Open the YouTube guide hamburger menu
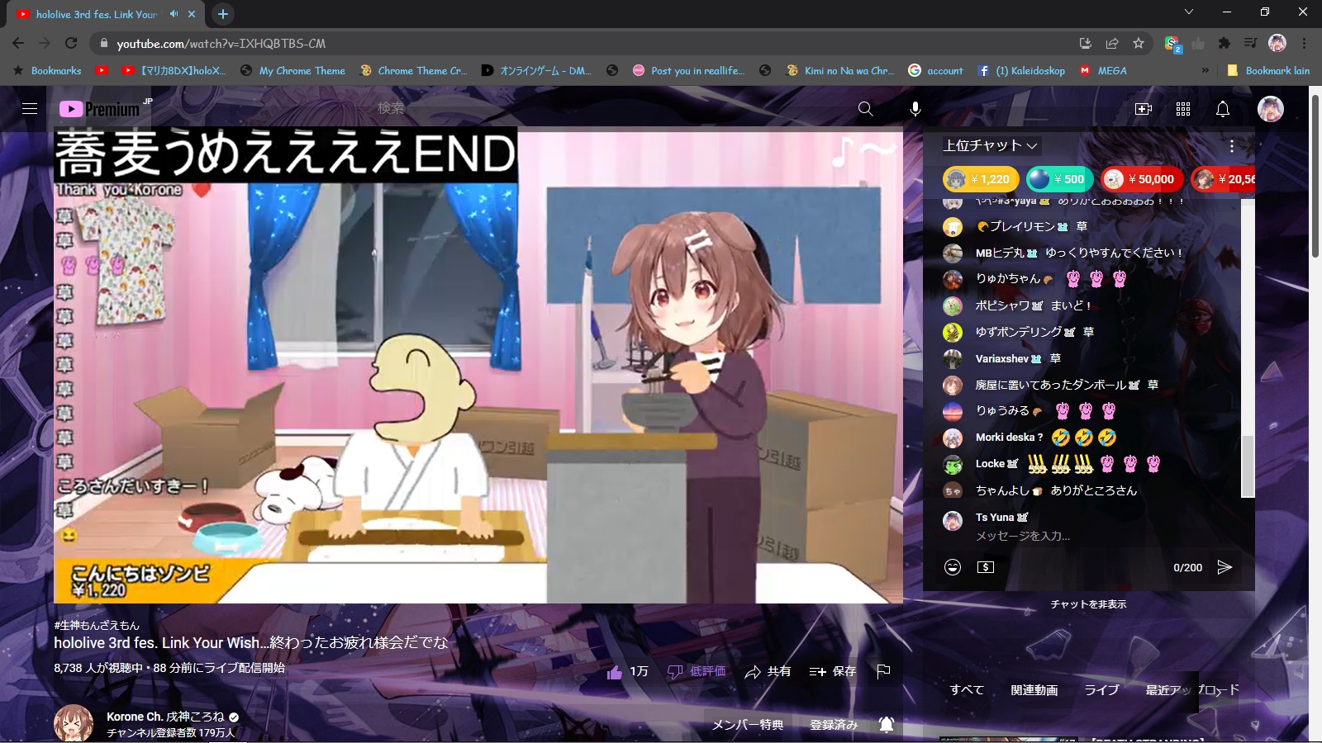 tap(30, 109)
